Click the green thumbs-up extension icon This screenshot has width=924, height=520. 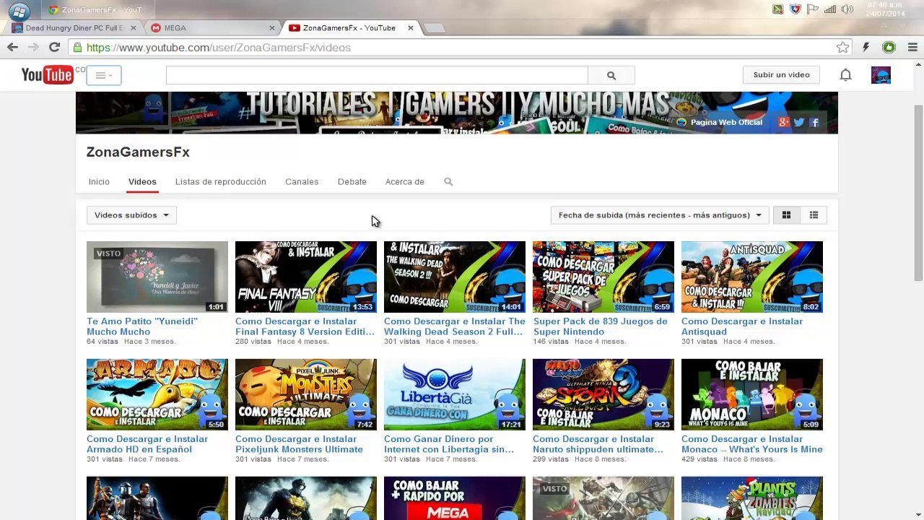click(x=889, y=48)
